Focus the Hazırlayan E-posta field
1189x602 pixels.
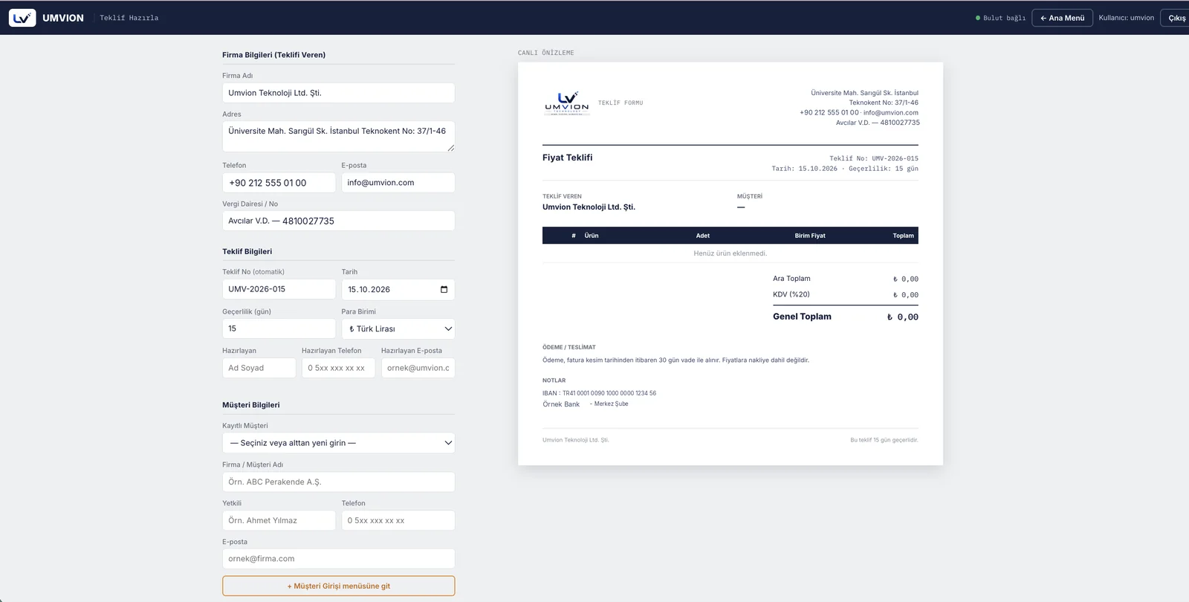coord(418,368)
